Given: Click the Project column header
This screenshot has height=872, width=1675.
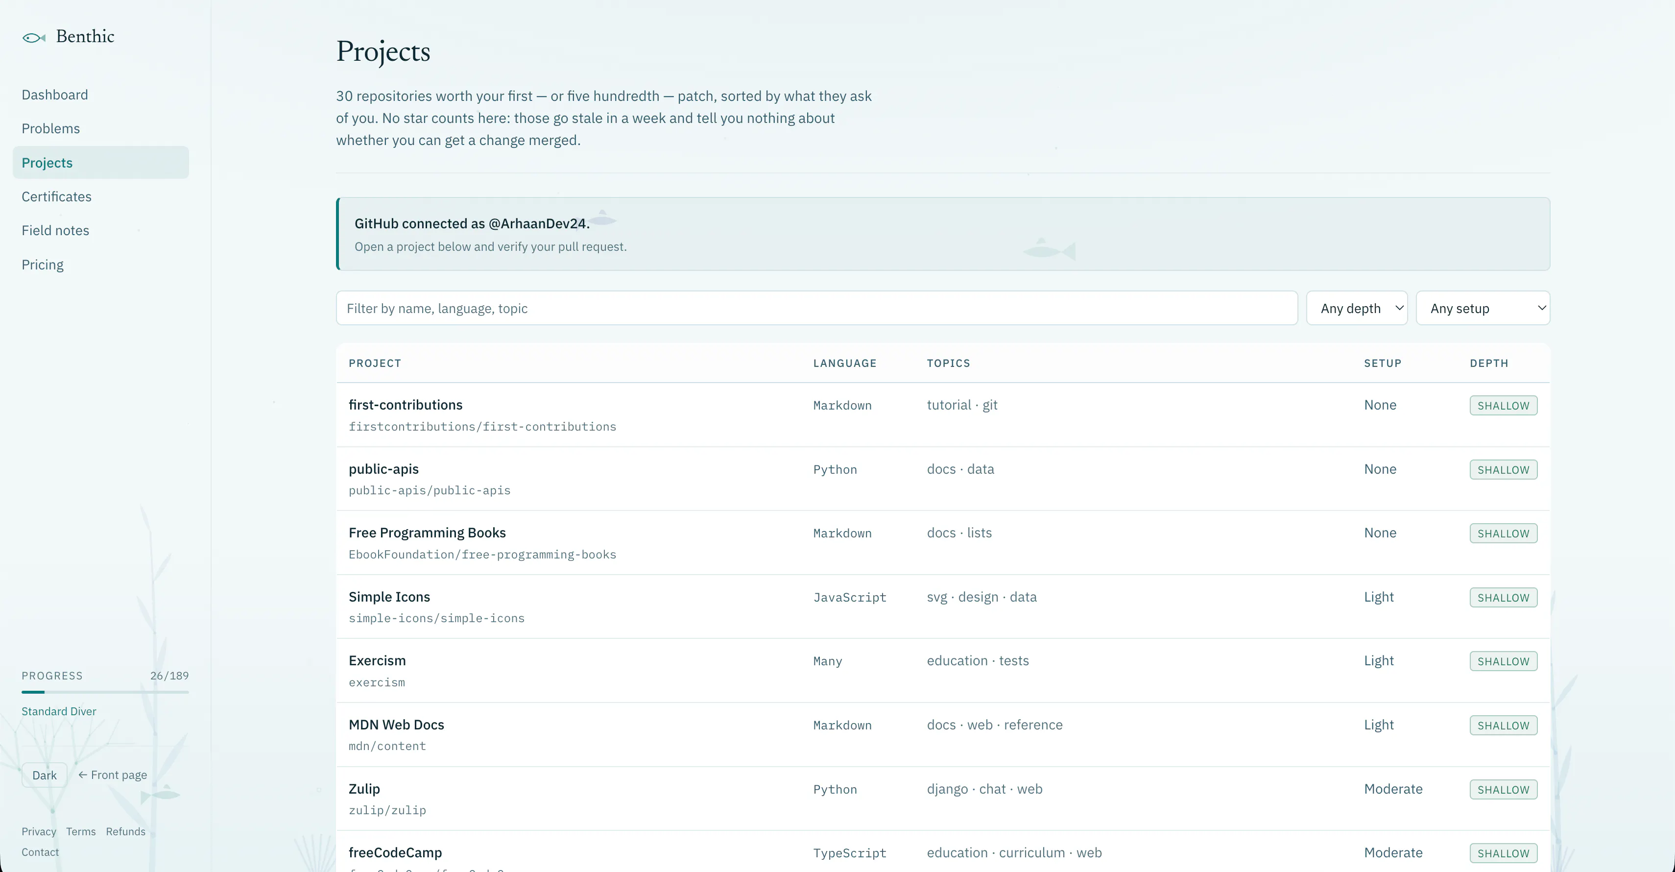Looking at the screenshot, I should (x=375, y=363).
